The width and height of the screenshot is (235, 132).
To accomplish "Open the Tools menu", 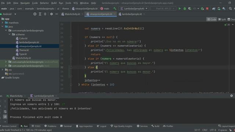I will coord(68,3).
